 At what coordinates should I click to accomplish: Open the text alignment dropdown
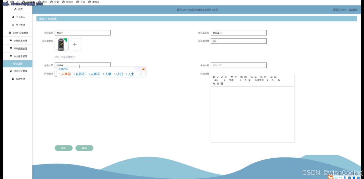click(272, 80)
